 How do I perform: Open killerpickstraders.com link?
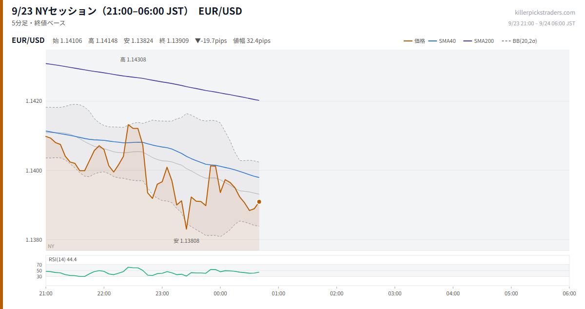[545, 13]
